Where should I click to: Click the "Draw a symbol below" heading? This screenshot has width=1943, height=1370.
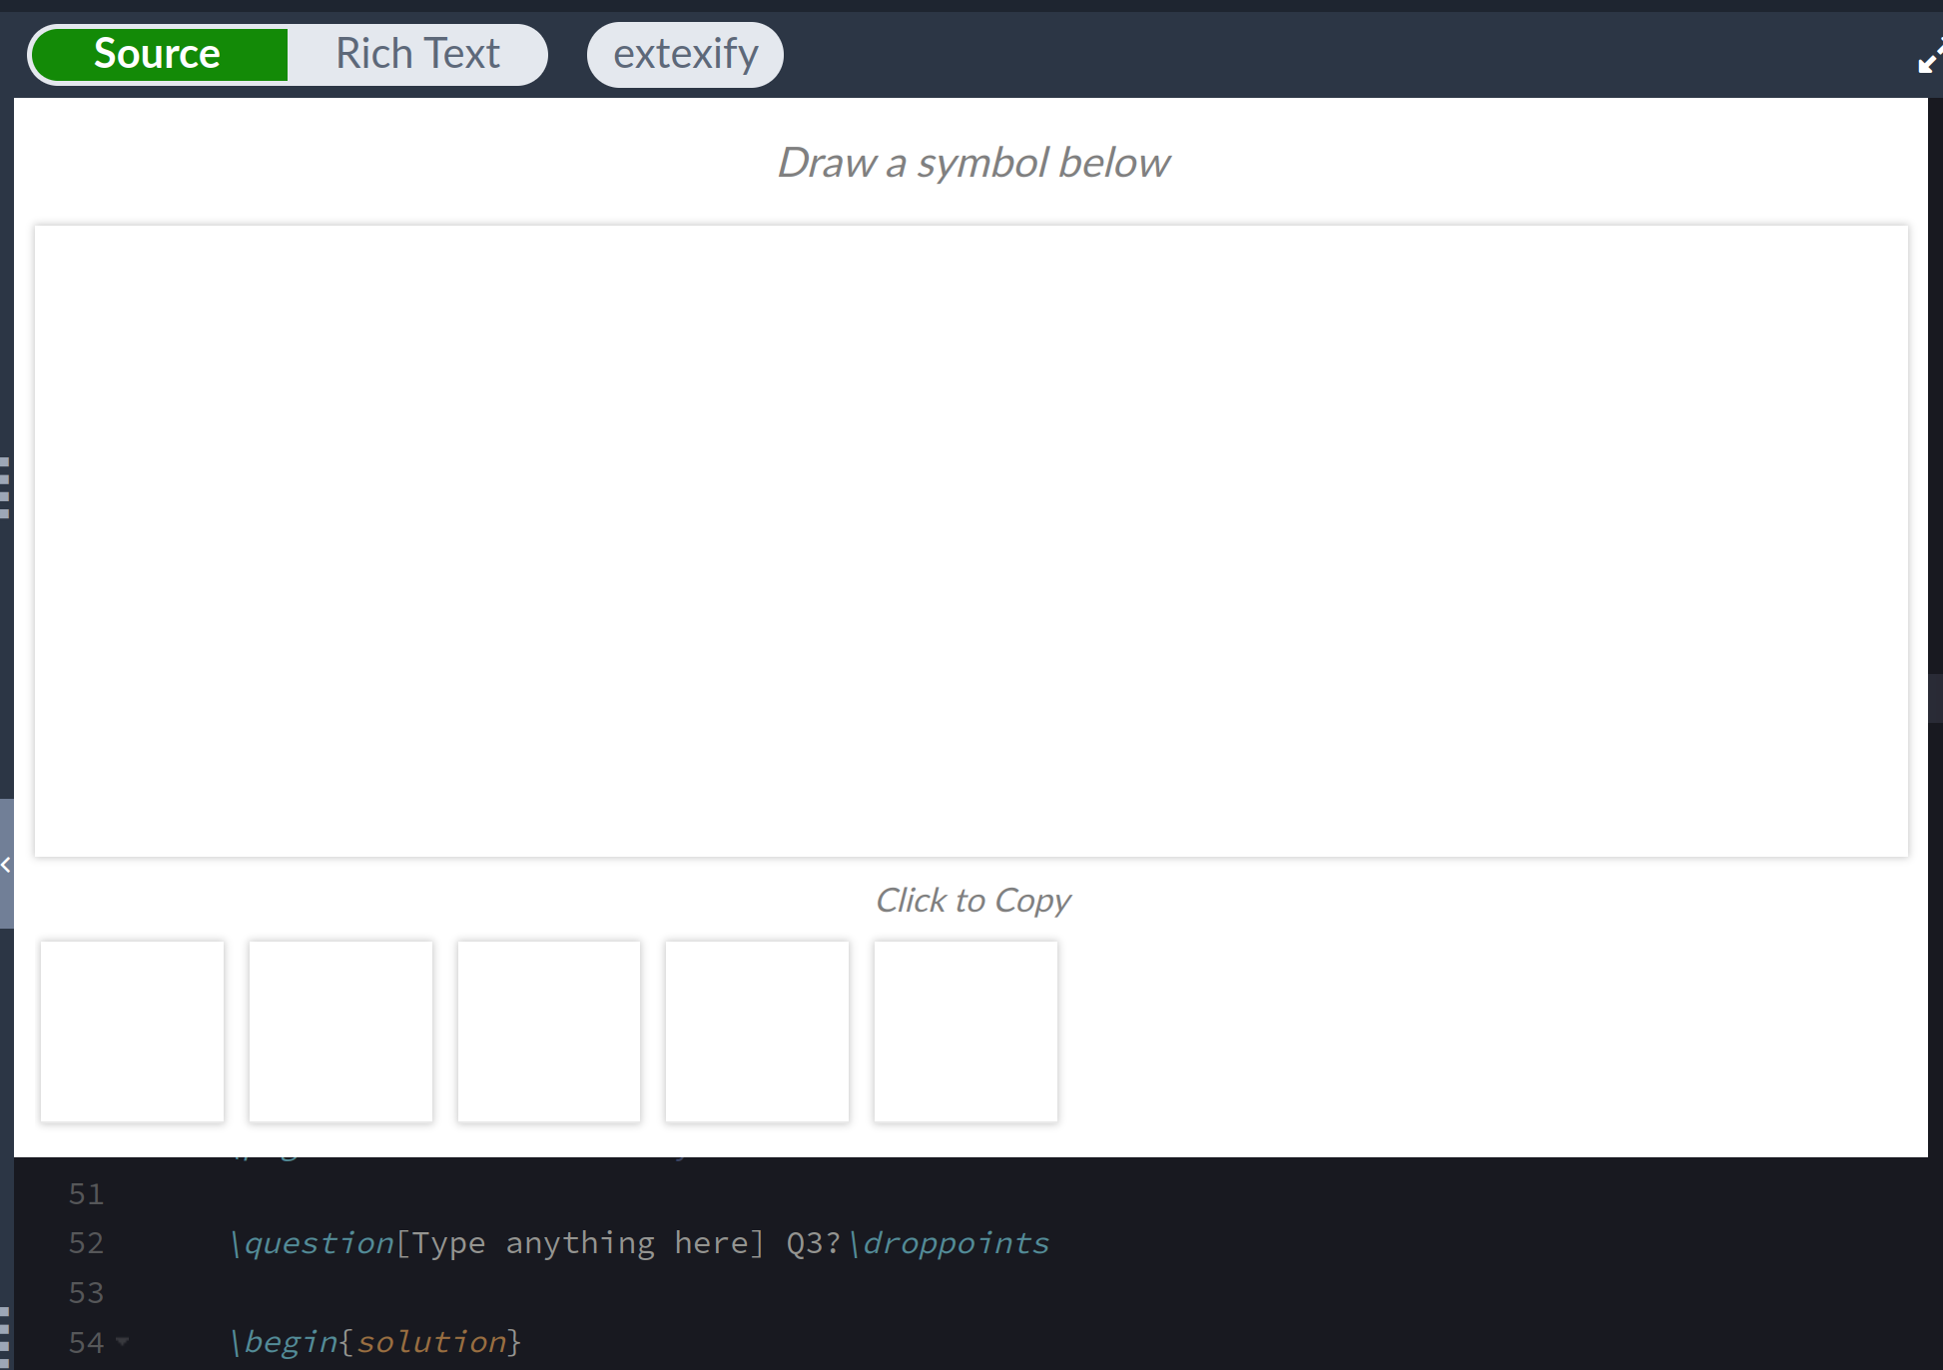972,163
